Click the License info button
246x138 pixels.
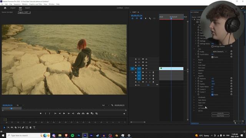tap(220, 113)
